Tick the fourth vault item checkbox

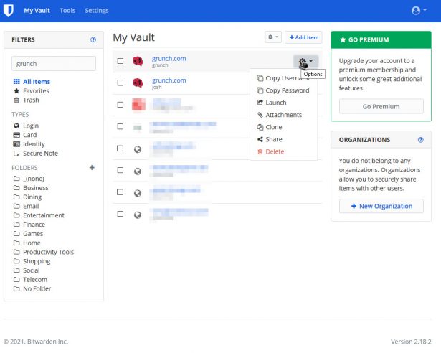tap(120, 126)
